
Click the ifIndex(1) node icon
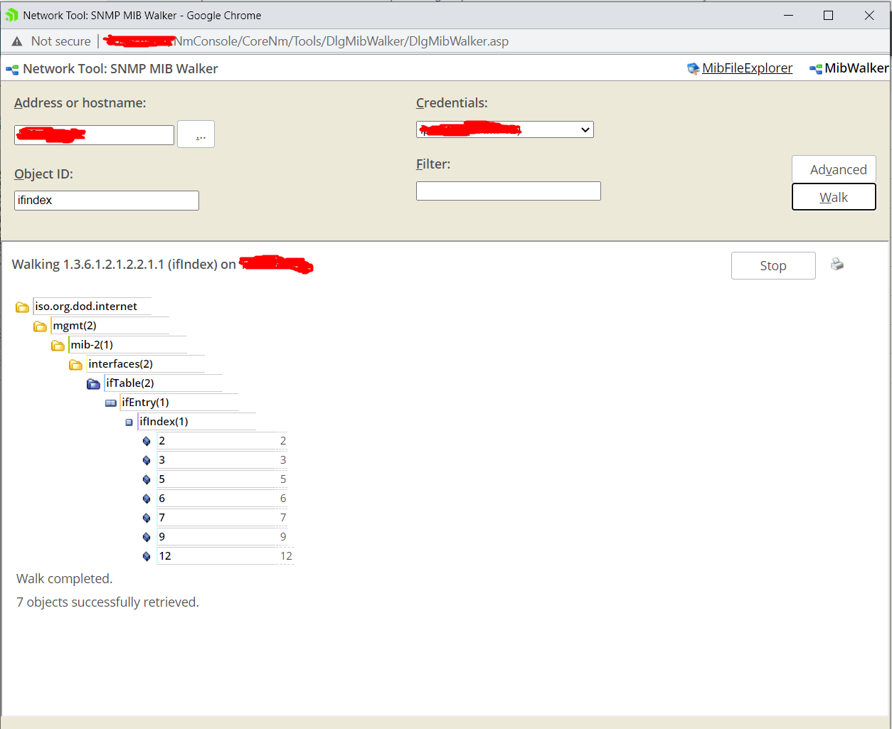129,422
